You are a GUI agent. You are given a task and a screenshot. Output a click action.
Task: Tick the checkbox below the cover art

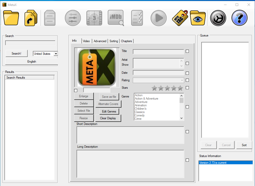tap(76, 90)
